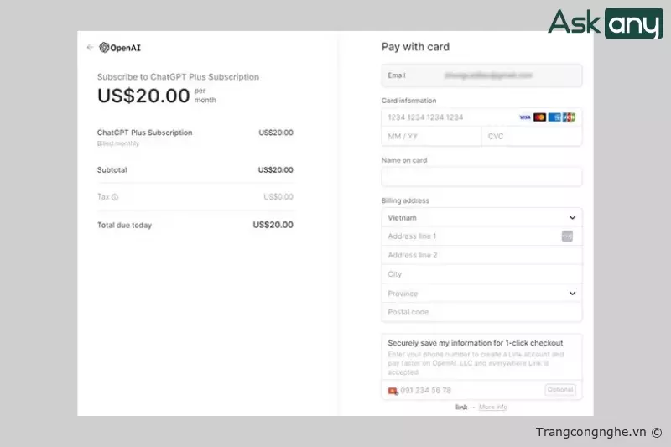Click the Postal code field
This screenshot has height=447, width=671.
[x=481, y=312]
